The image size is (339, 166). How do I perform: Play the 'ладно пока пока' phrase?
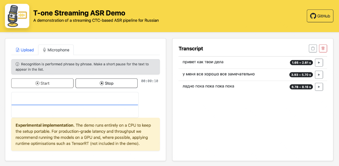click(x=319, y=87)
